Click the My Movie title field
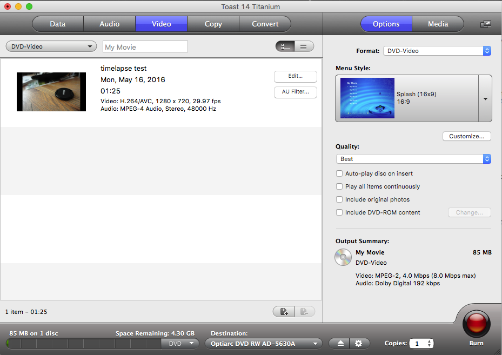This screenshot has height=355, width=502. point(145,46)
